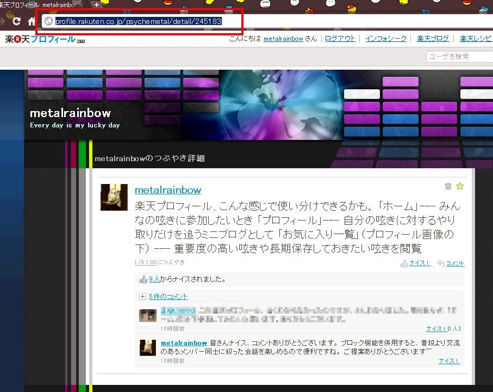The height and width of the screenshot is (392, 493).
Task: Click the Every day is my lucky day tagline
Action: point(75,125)
